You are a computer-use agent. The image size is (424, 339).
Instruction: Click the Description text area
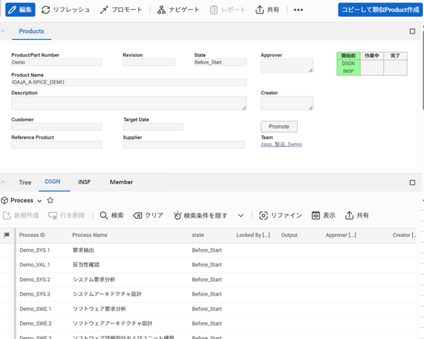[x=128, y=103]
